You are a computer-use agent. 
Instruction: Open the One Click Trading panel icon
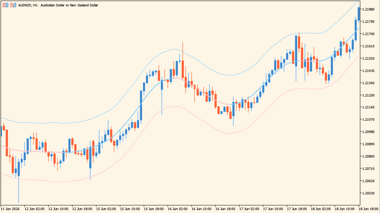click(x=13, y=5)
